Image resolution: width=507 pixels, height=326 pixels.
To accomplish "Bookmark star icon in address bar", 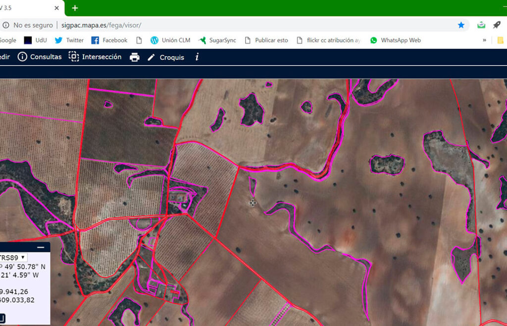I will coord(461,25).
